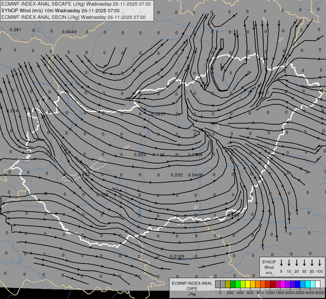Click the 0.332 value on the map
This screenshot has height=299, width=326.
(x=84, y=174)
